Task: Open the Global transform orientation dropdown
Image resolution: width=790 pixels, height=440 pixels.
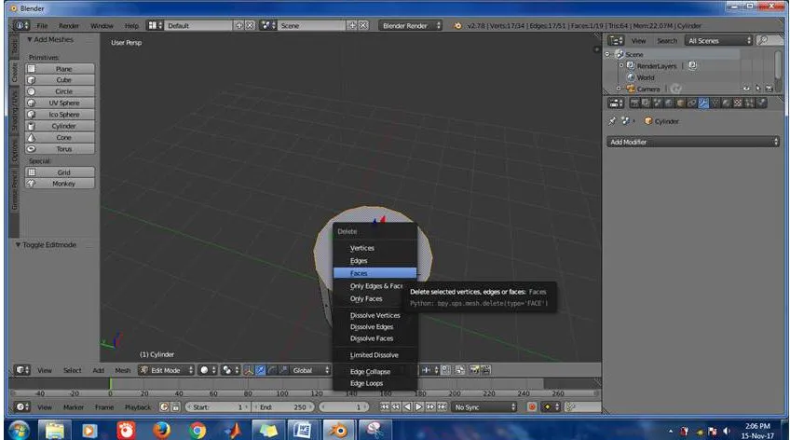Action: [x=310, y=370]
